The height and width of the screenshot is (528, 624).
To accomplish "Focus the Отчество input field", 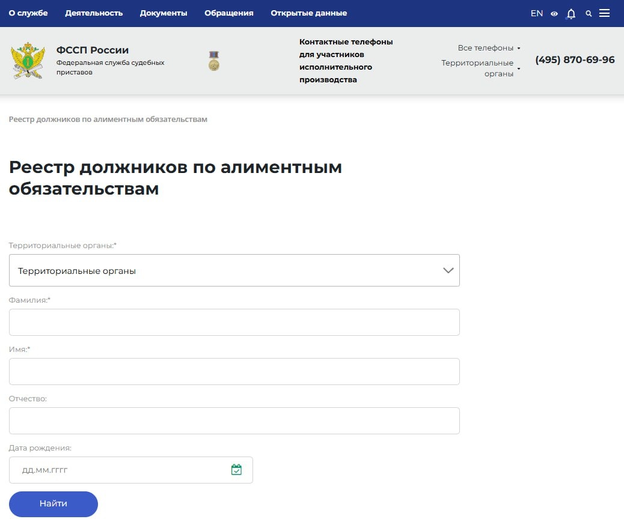I will tap(234, 420).
